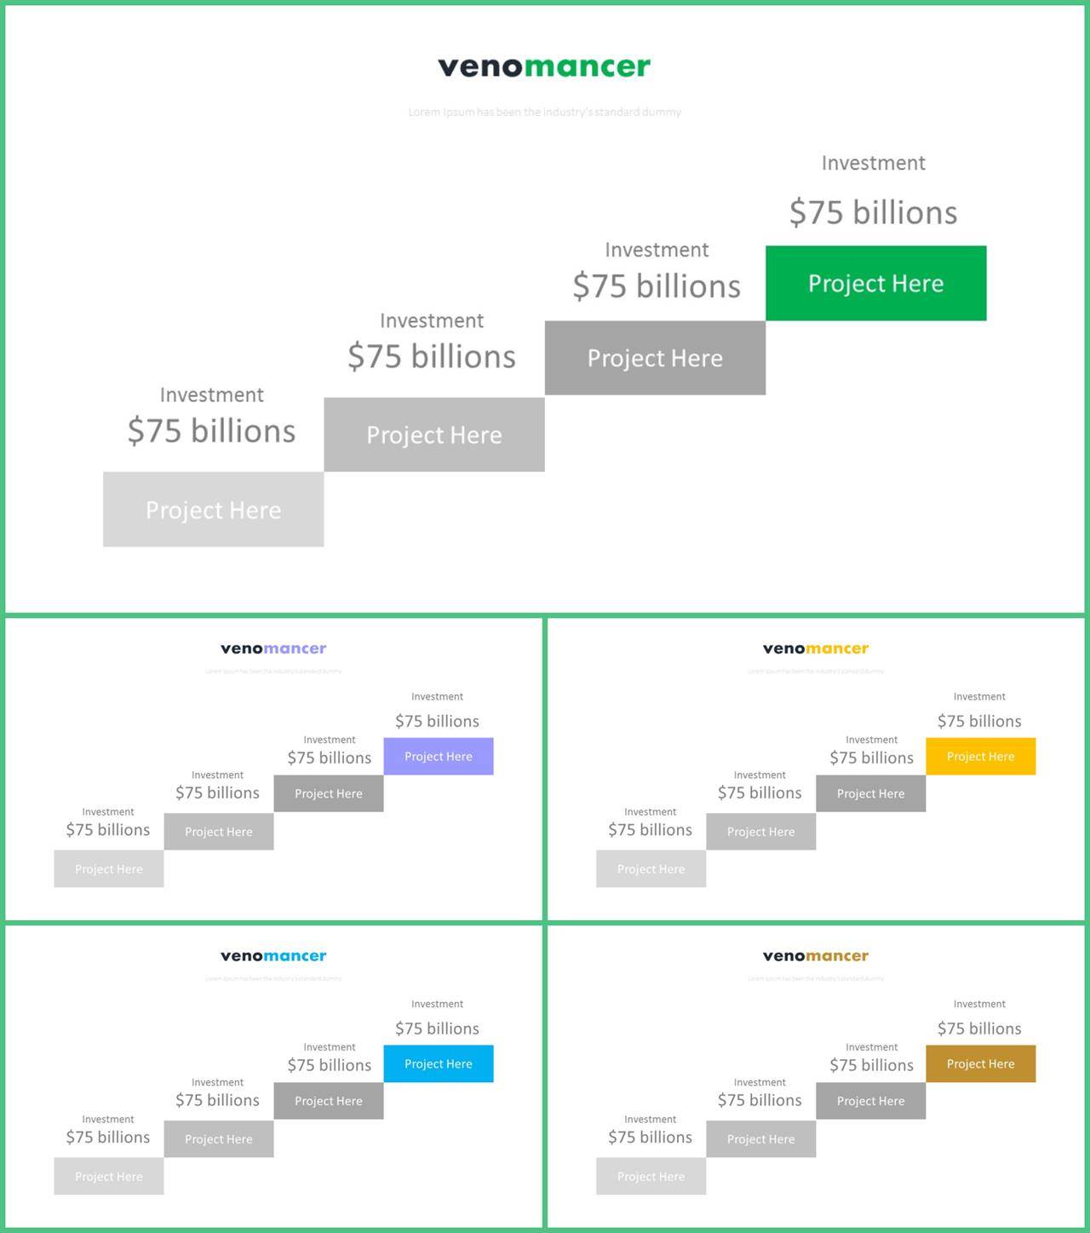Click the purple venomancer logo title

tap(273, 648)
